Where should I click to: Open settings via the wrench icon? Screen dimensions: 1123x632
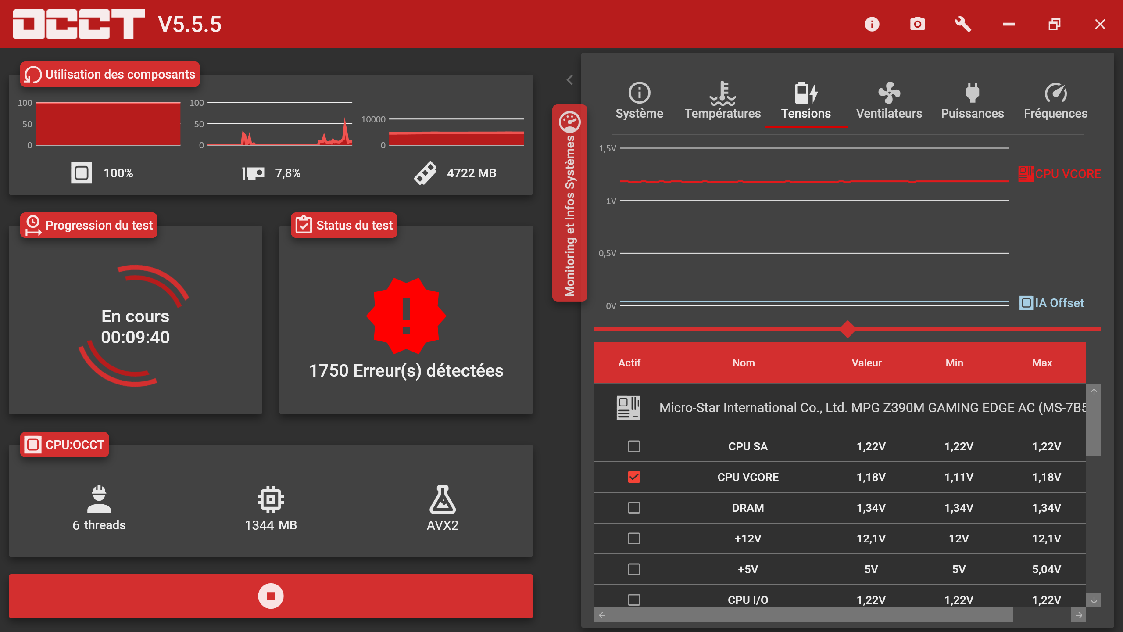click(963, 24)
